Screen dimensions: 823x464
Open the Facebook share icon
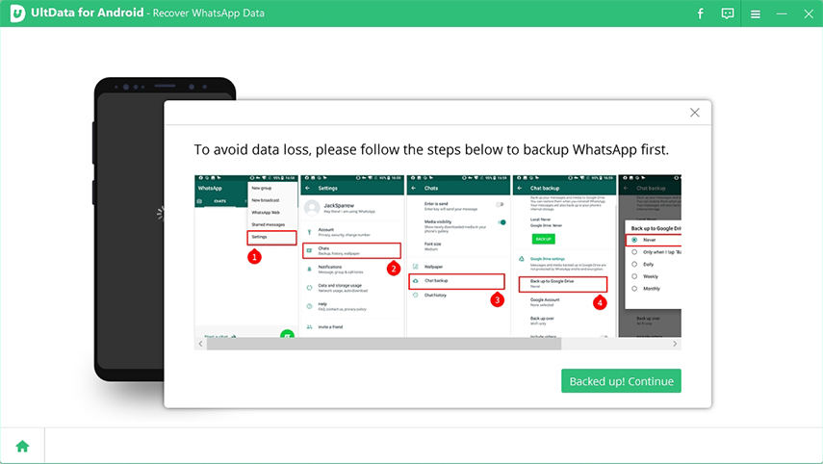[700, 13]
